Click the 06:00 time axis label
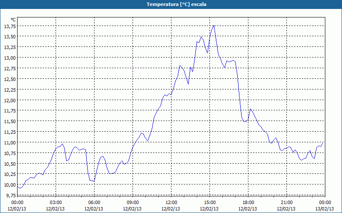 (94, 203)
